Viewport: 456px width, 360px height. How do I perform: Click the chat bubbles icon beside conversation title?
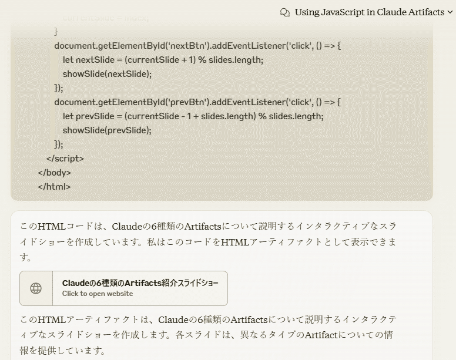click(x=285, y=12)
